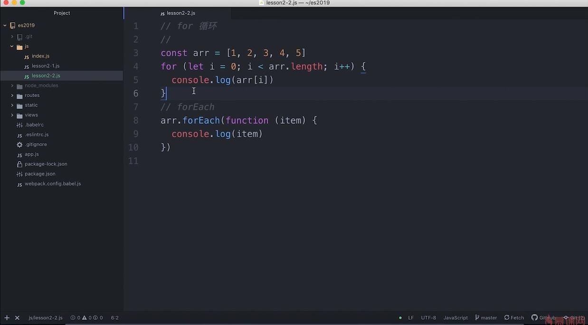This screenshot has width=588, height=325.
Task: Expand the views folder chevron
Action: [12, 115]
